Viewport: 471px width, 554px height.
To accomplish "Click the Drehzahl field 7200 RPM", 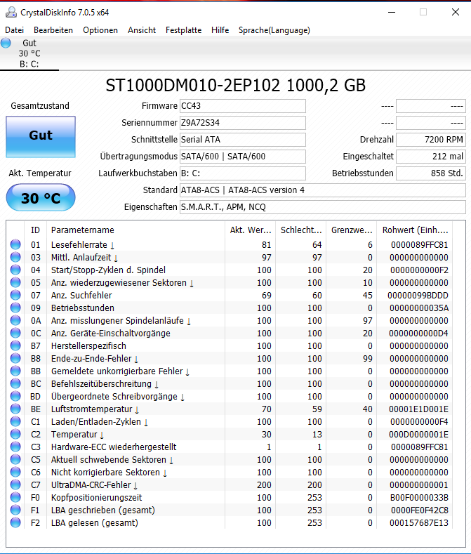I will [431, 140].
